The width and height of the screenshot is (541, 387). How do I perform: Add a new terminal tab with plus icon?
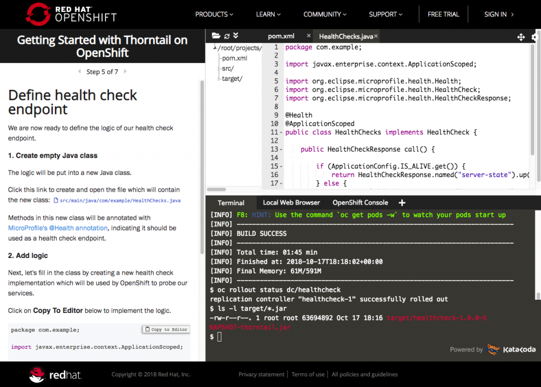(x=402, y=202)
